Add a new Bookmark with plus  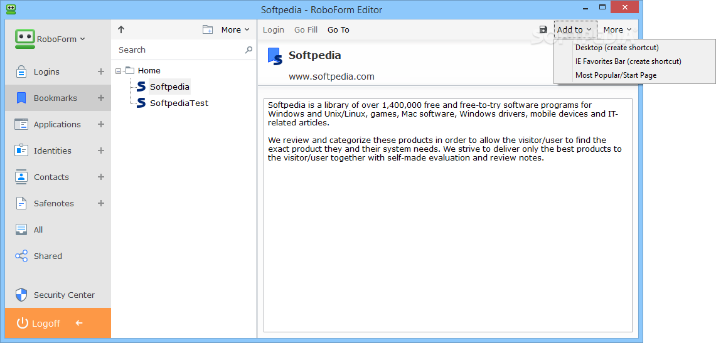[101, 98]
